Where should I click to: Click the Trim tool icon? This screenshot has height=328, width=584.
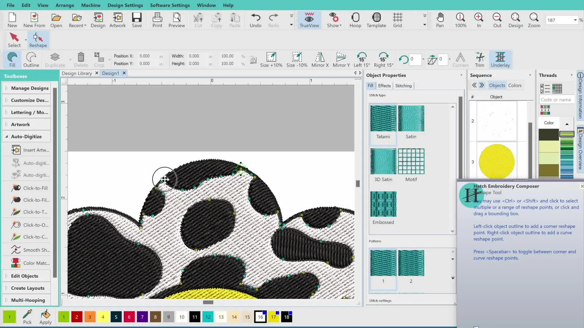coord(480,59)
